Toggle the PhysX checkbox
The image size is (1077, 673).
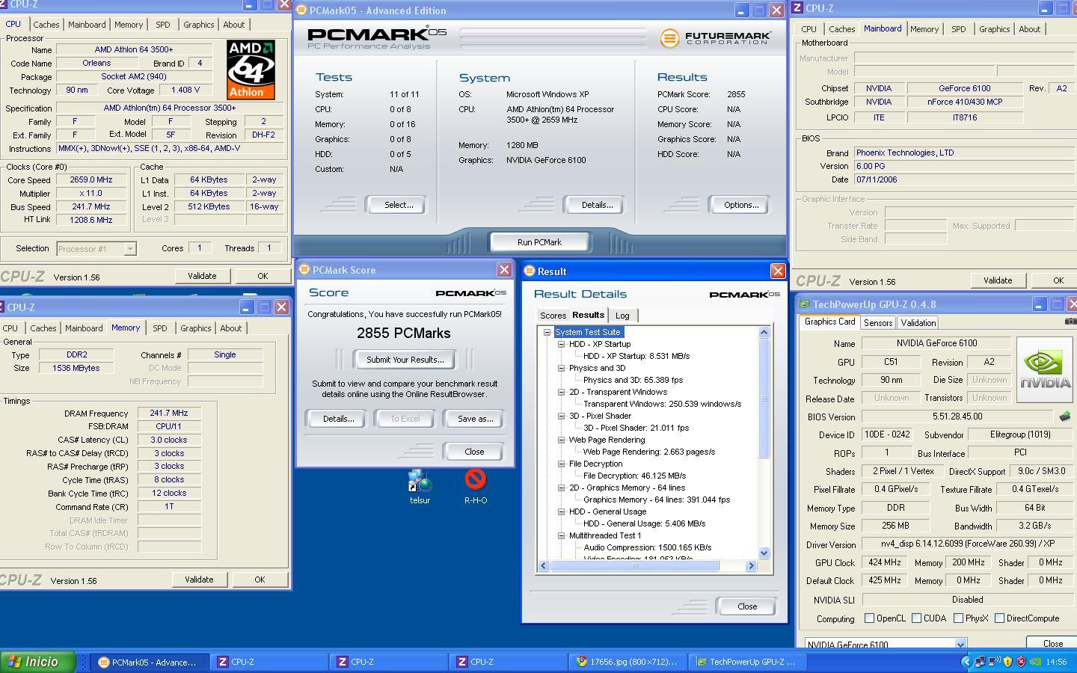pyautogui.click(x=958, y=618)
